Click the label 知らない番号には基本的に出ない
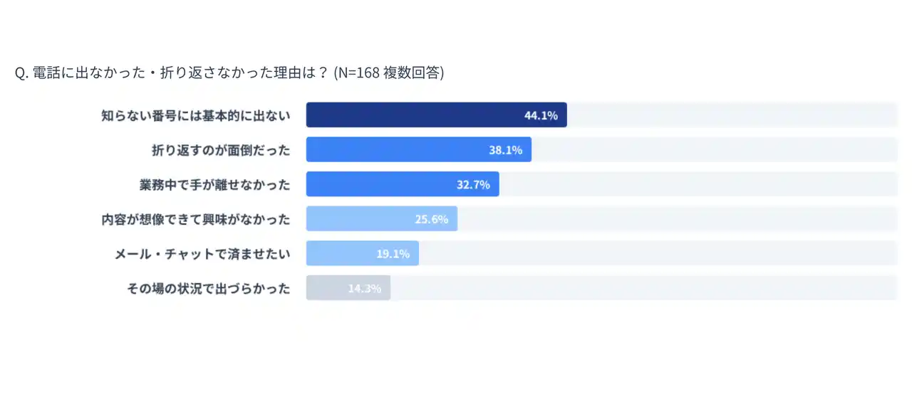This screenshot has height=399, width=912. (196, 115)
